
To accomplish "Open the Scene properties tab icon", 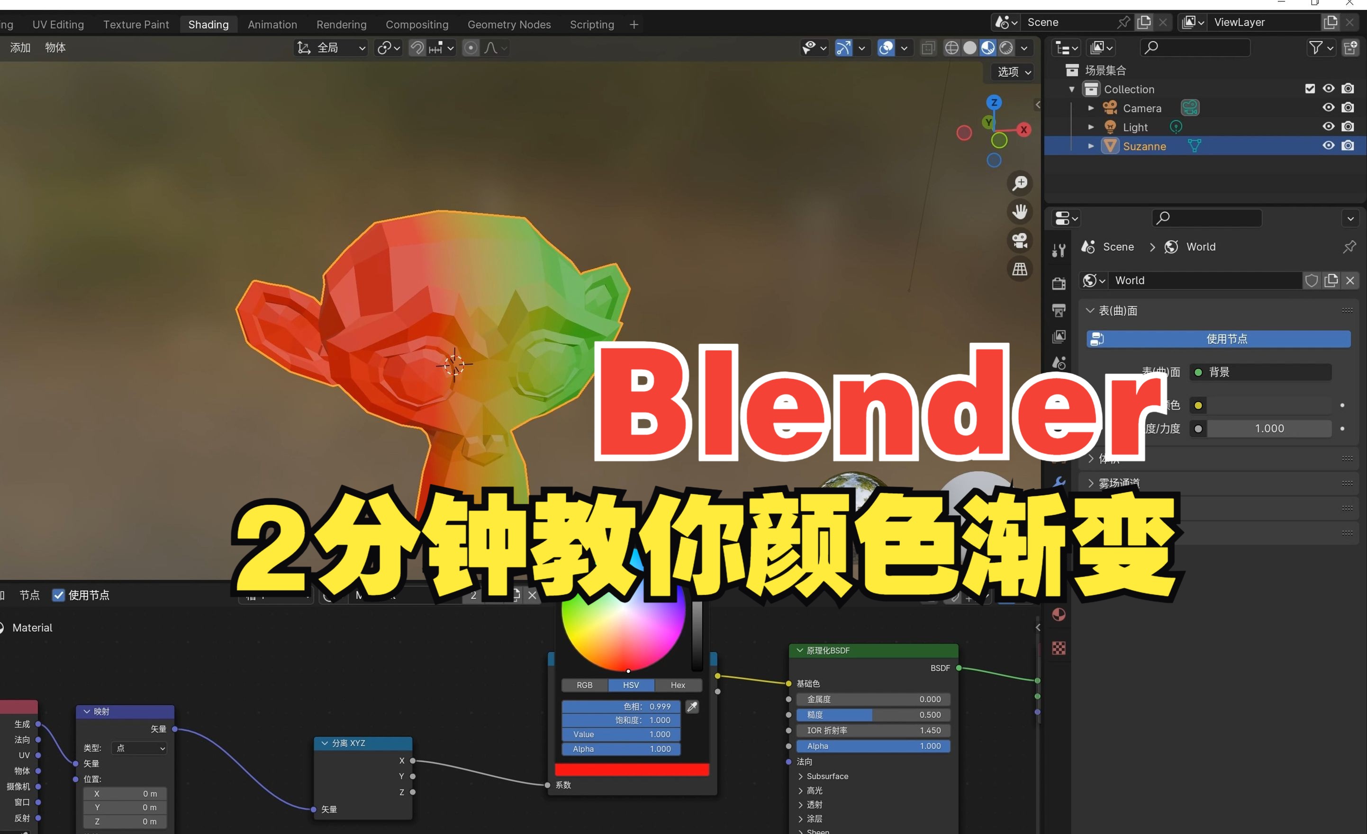I will pos(1059,363).
